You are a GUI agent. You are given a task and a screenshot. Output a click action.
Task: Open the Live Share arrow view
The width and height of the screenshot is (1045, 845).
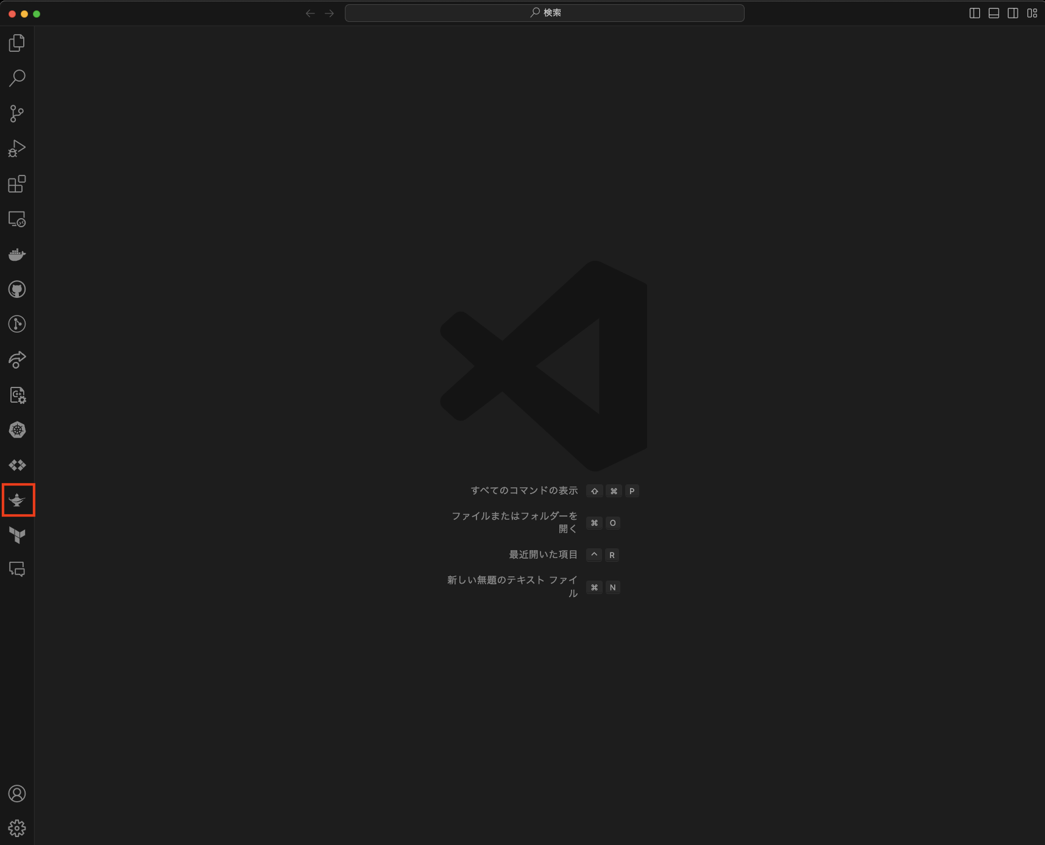17,359
